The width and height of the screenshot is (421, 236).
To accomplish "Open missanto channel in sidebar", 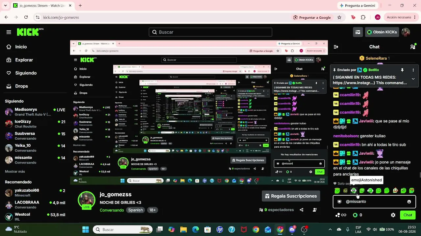I will [35, 160].
